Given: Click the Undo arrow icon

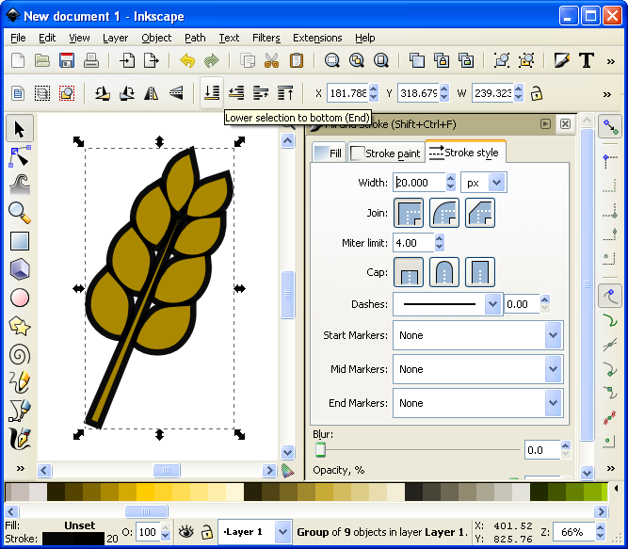Looking at the screenshot, I should [187, 61].
